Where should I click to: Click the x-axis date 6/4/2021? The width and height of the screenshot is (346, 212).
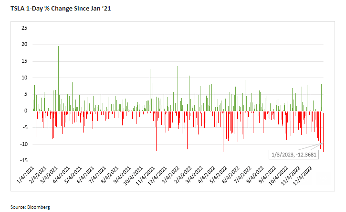pyautogui.click(x=85, y=175)
